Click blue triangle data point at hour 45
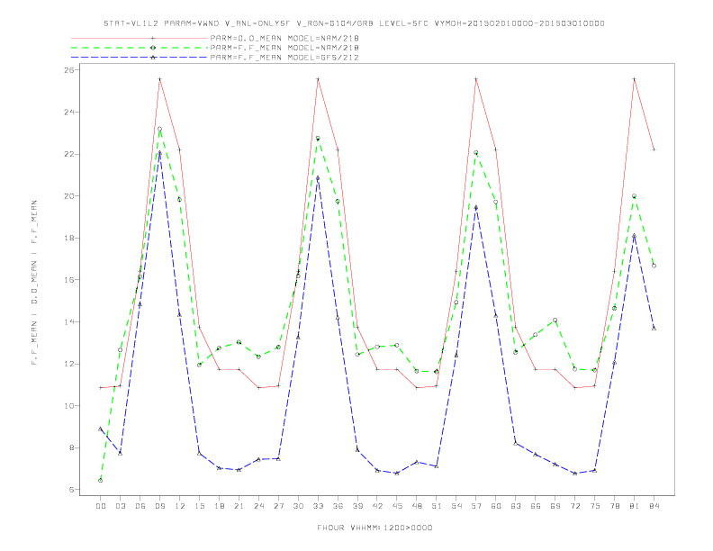The width and height of the screenshot is (713, 551). (397, 474)
